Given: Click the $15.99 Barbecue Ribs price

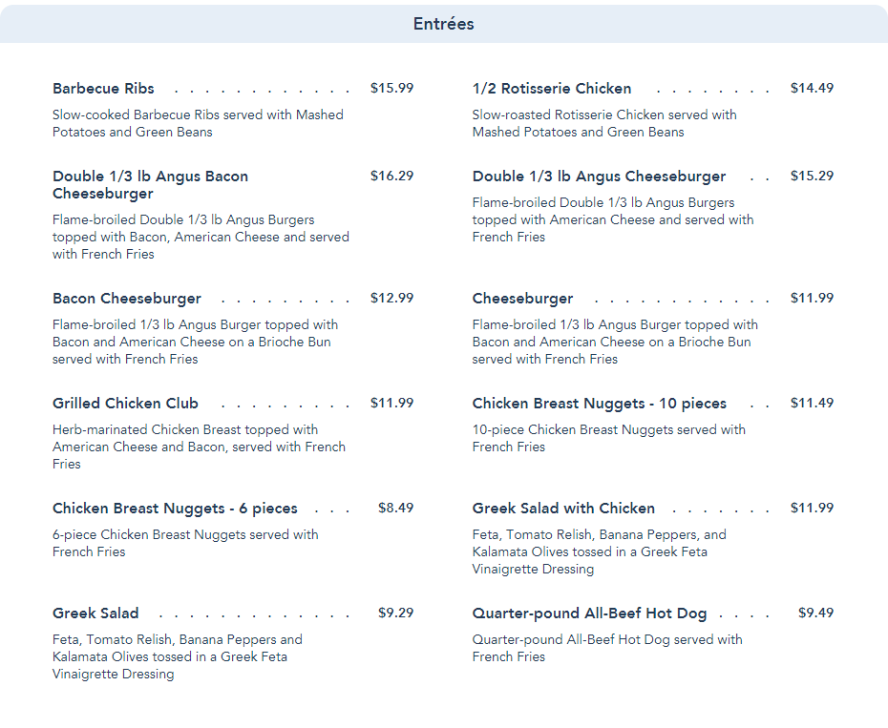Looking at the screenshot, I should 391,89.
